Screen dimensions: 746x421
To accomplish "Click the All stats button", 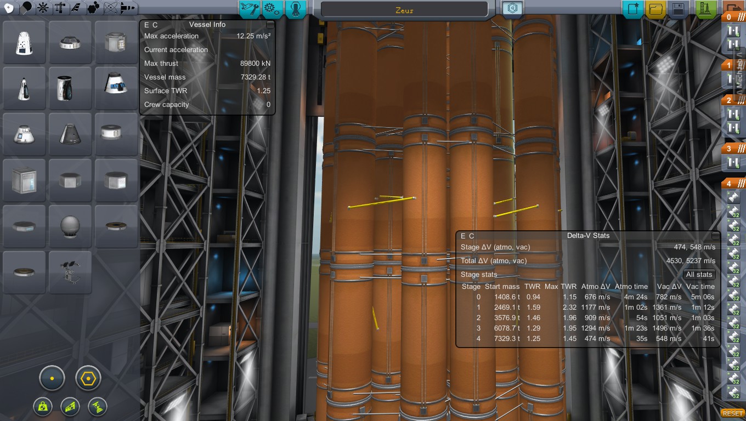I will point(699,275).
